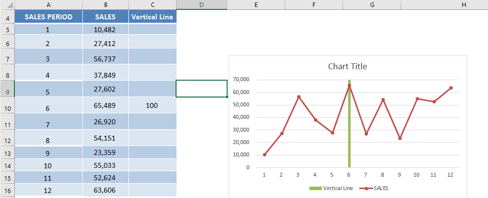Select the cell with value 100
Screen dimensions: 488x198
pyautogui.click(x=152, y=105)
